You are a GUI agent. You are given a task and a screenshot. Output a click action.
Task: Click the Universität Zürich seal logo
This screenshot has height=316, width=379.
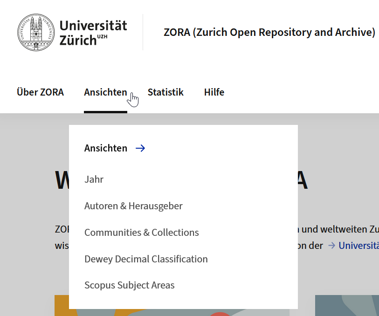click(36, 32)
